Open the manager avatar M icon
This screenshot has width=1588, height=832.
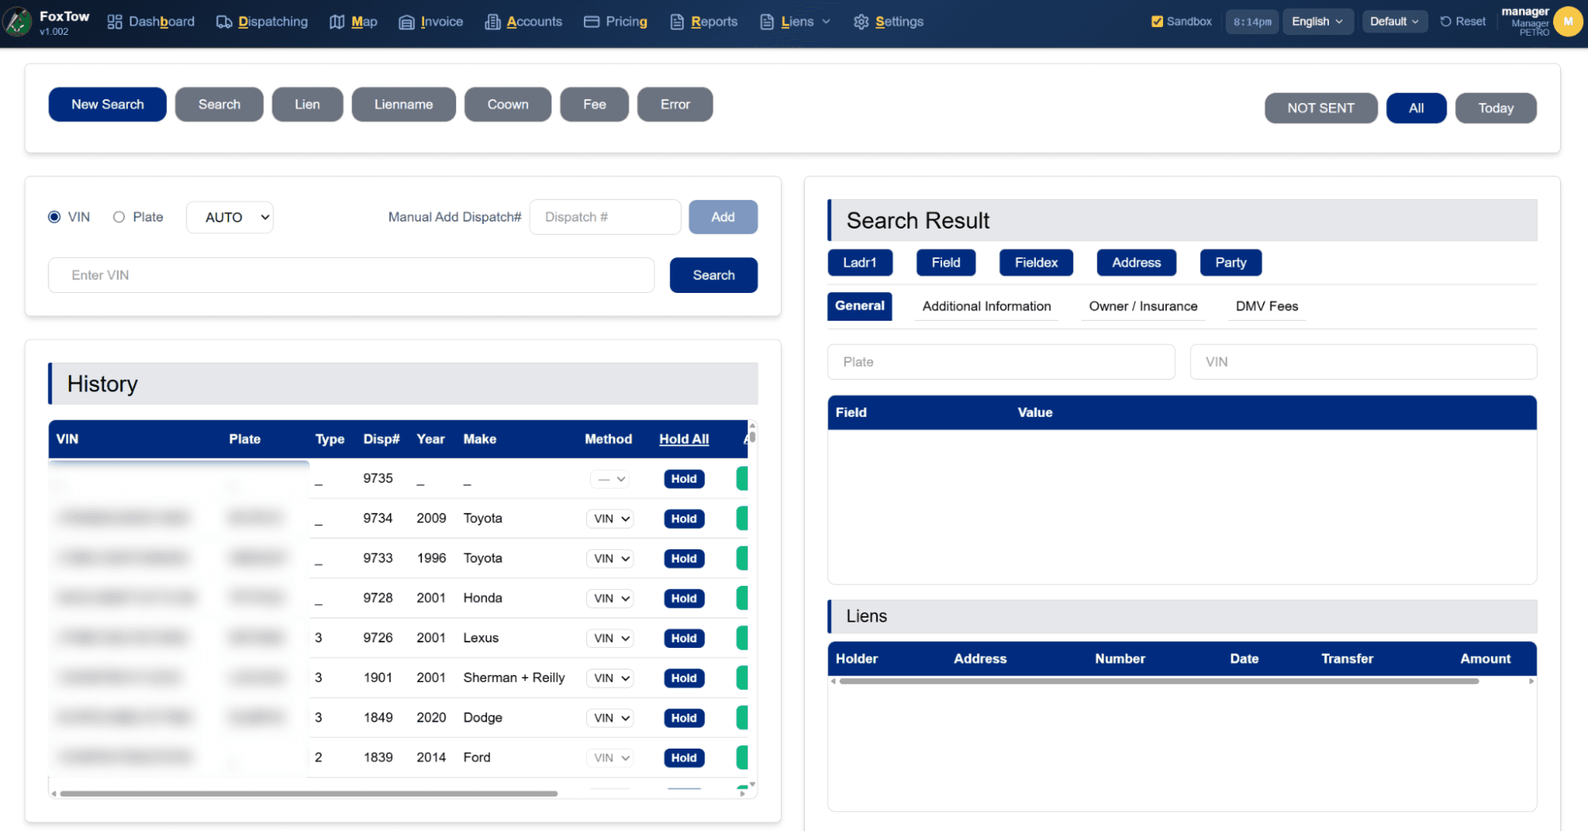1568,21
